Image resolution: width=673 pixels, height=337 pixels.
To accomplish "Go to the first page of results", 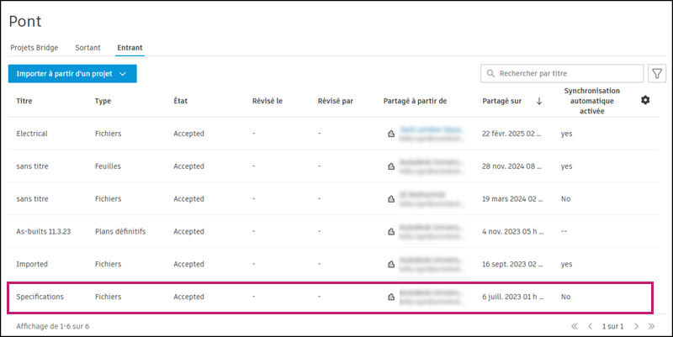I will [x=575, y=326].
